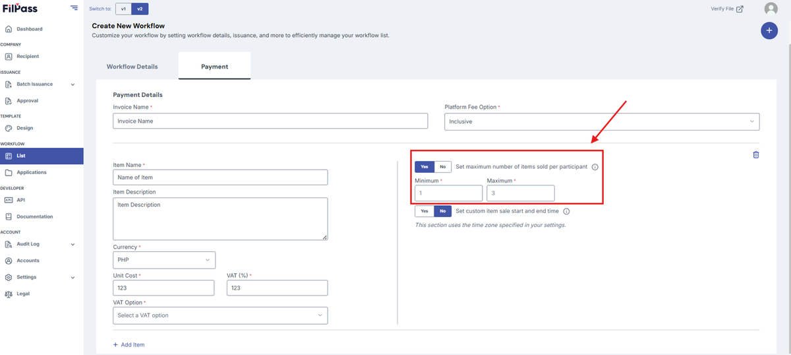Image resolution: width=791 pixels, height=355 pixels.
Task: Click the Minimum quantity field
Action: [449, 193]
